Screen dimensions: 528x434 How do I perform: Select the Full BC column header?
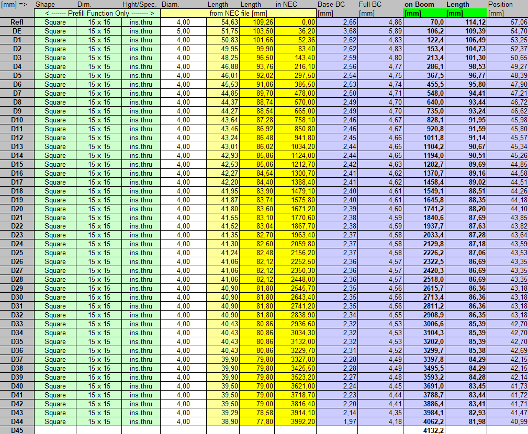(370, 4)
